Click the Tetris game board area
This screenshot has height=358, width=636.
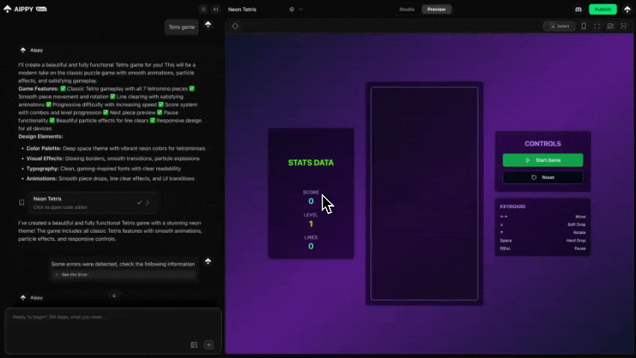coord(424,194)
